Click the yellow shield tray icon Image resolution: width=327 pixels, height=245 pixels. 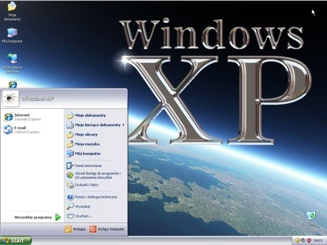pos(297,240)
